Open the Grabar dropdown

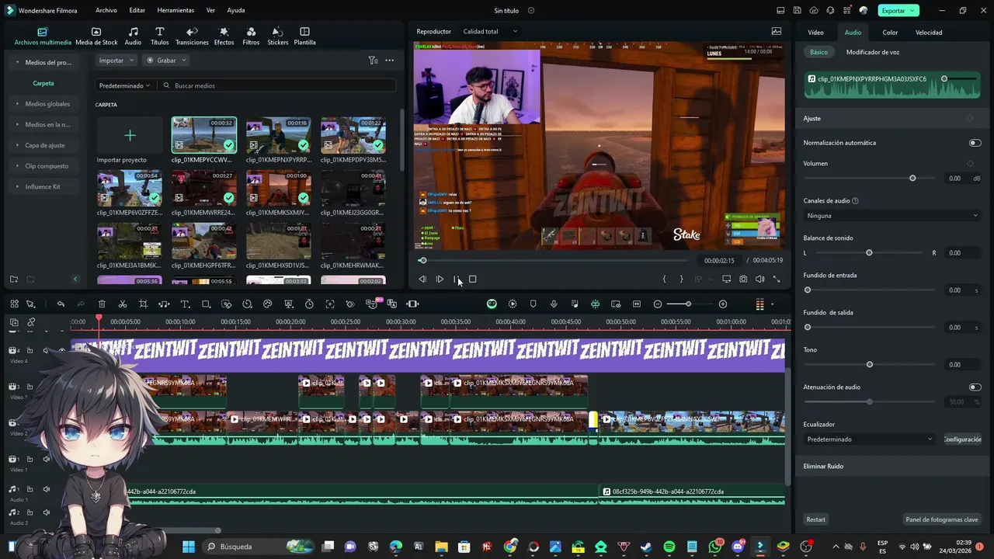click(x=167, y=60)
